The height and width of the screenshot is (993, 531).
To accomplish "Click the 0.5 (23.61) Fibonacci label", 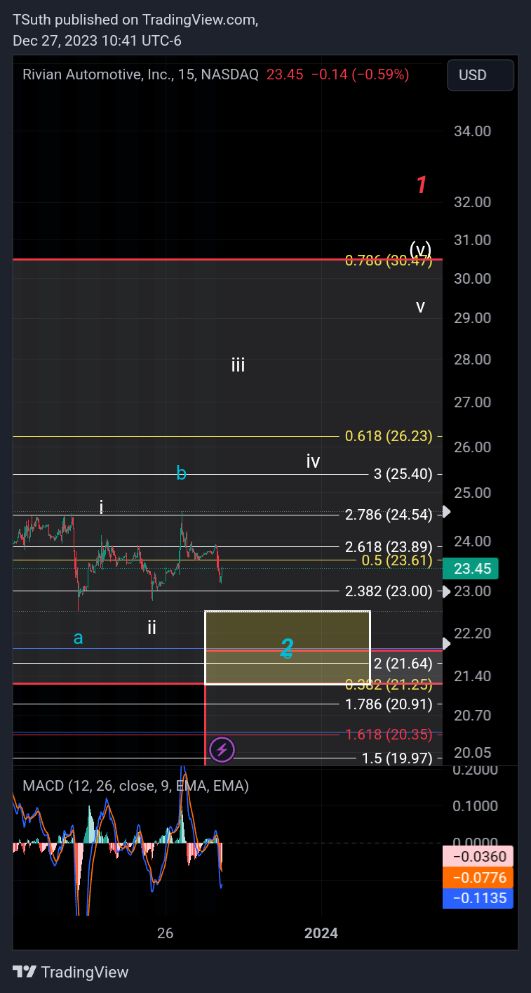I will 397,560.
